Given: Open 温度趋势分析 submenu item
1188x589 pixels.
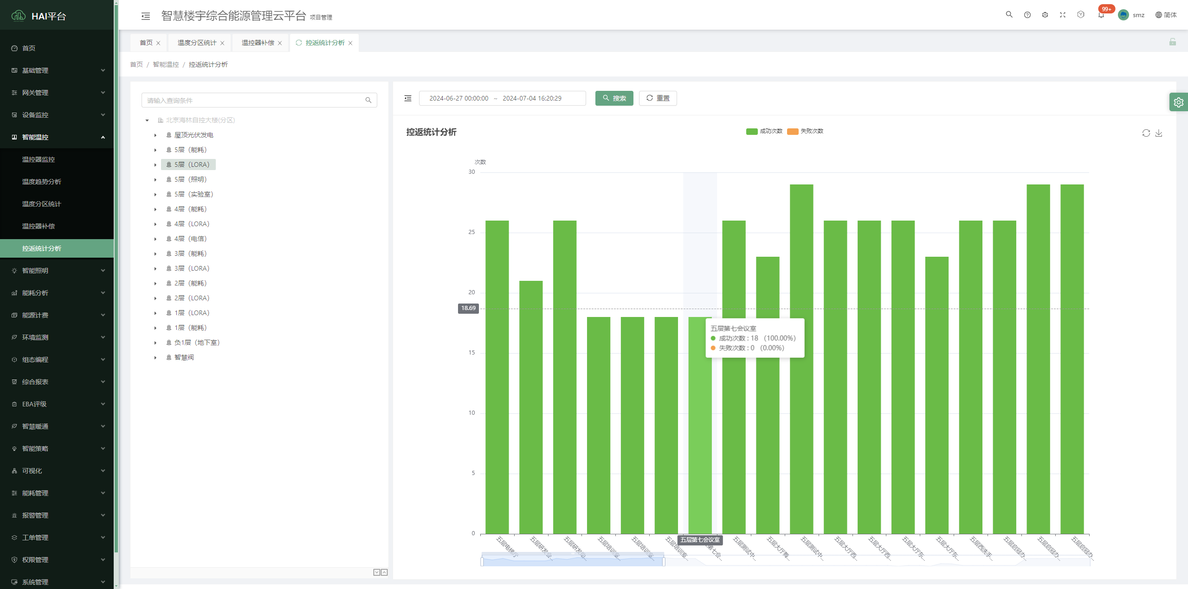Looking at the screenshot, I should [57, 182].
